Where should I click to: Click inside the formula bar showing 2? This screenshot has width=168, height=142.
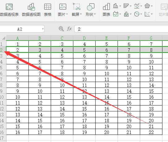(x=121, y=29)
